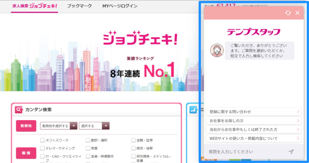This screenshot has width=309, height=163.
Task: Check the 音楽・映像製作 checkbox
Action: click(x=88, y=156)
